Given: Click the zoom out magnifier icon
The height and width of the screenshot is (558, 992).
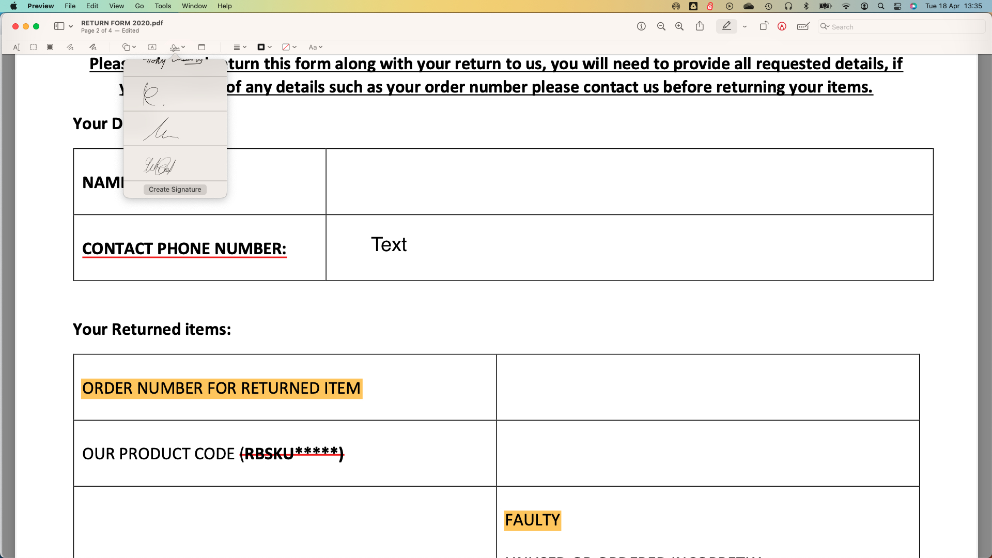Looking at the screenshot, I should pos(660,26).
